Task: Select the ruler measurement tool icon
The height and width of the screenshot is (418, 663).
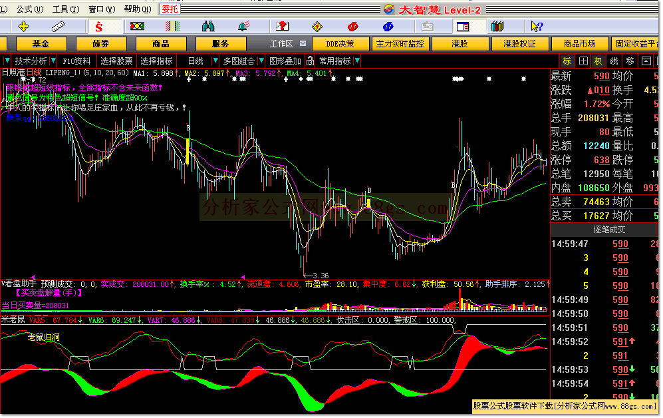Action: tap(59, 27)
